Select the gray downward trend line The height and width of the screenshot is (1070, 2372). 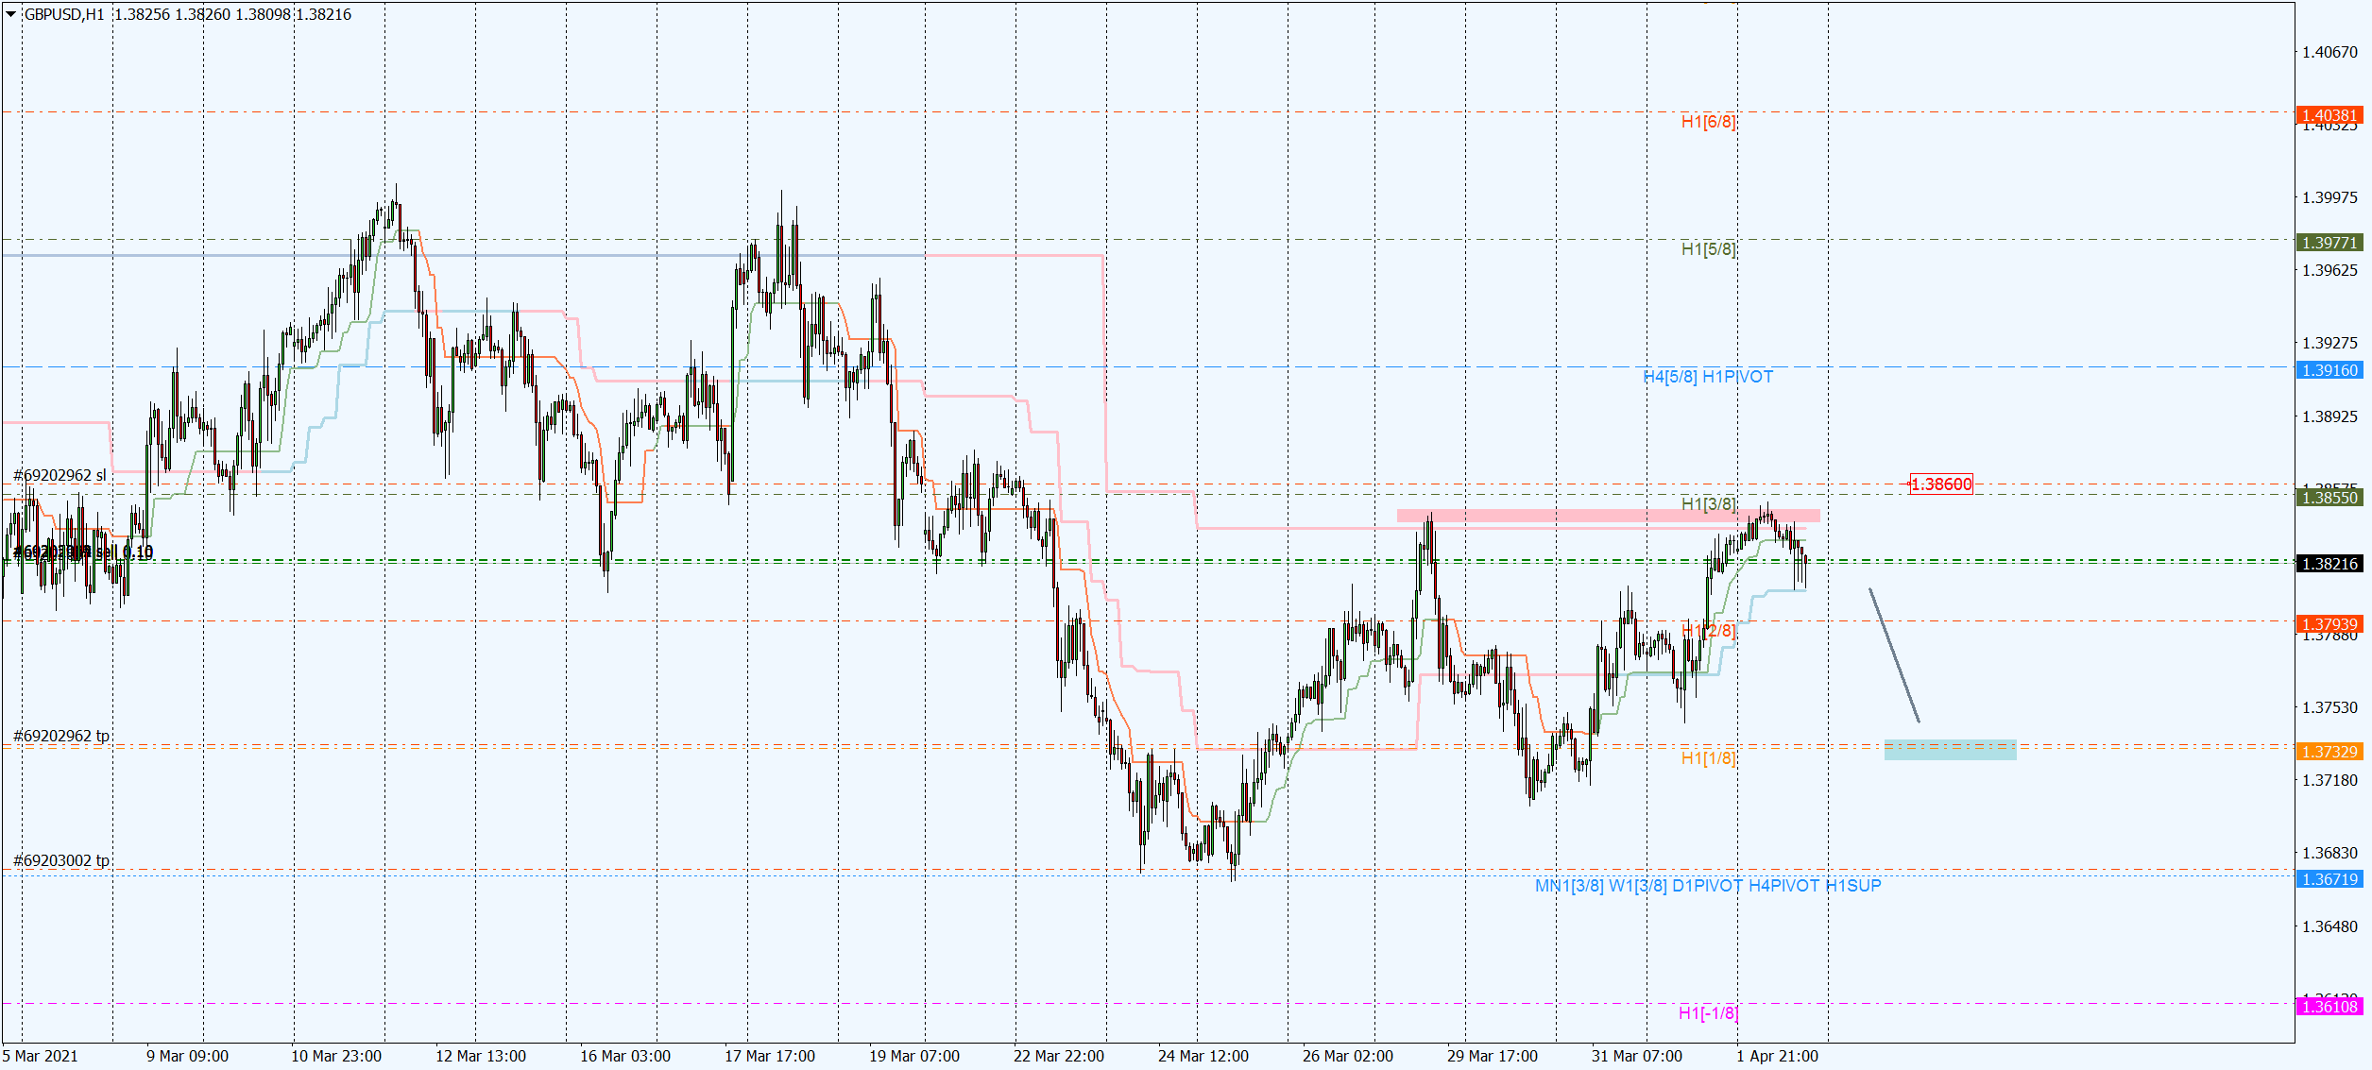tap(1894, 655)
